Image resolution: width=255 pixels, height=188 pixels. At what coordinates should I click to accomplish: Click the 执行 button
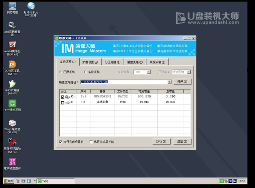(161, 141)
